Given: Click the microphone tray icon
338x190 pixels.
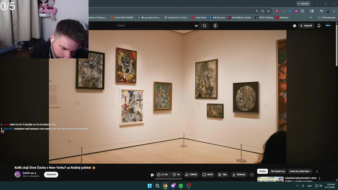Looking at the screenshot, I should pyautogui.click(x=303, y=186).
